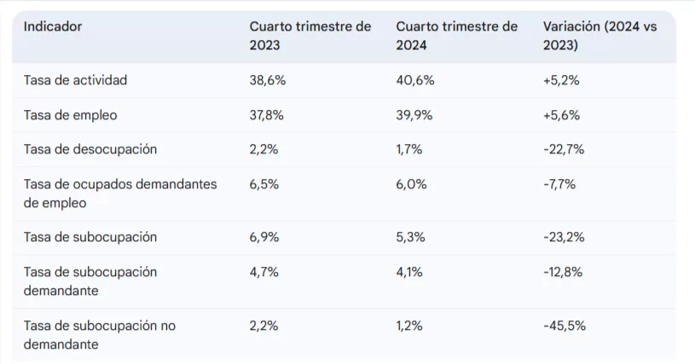
Task: Click the 6,0% value cell
Action: pos(412,184)
